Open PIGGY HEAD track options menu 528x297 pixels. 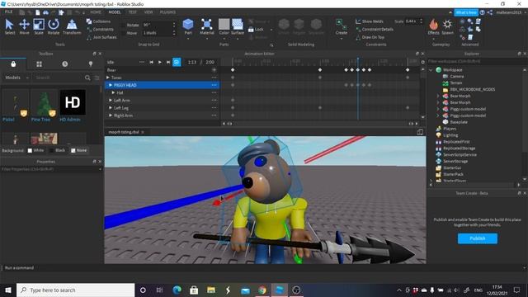tap(214, 85)
